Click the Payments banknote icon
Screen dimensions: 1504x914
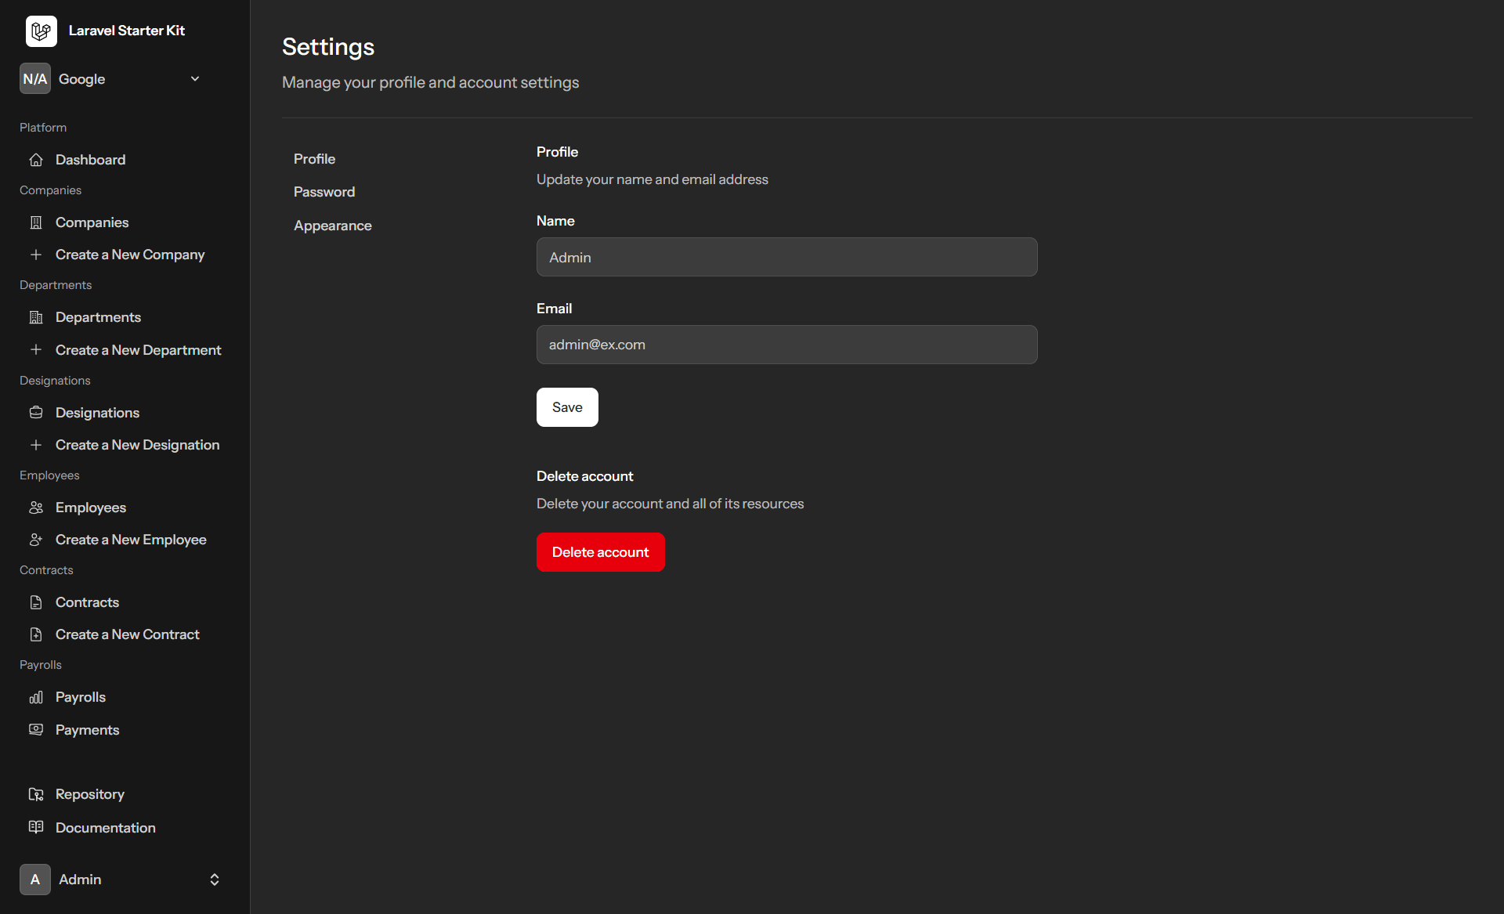(36, 730)
